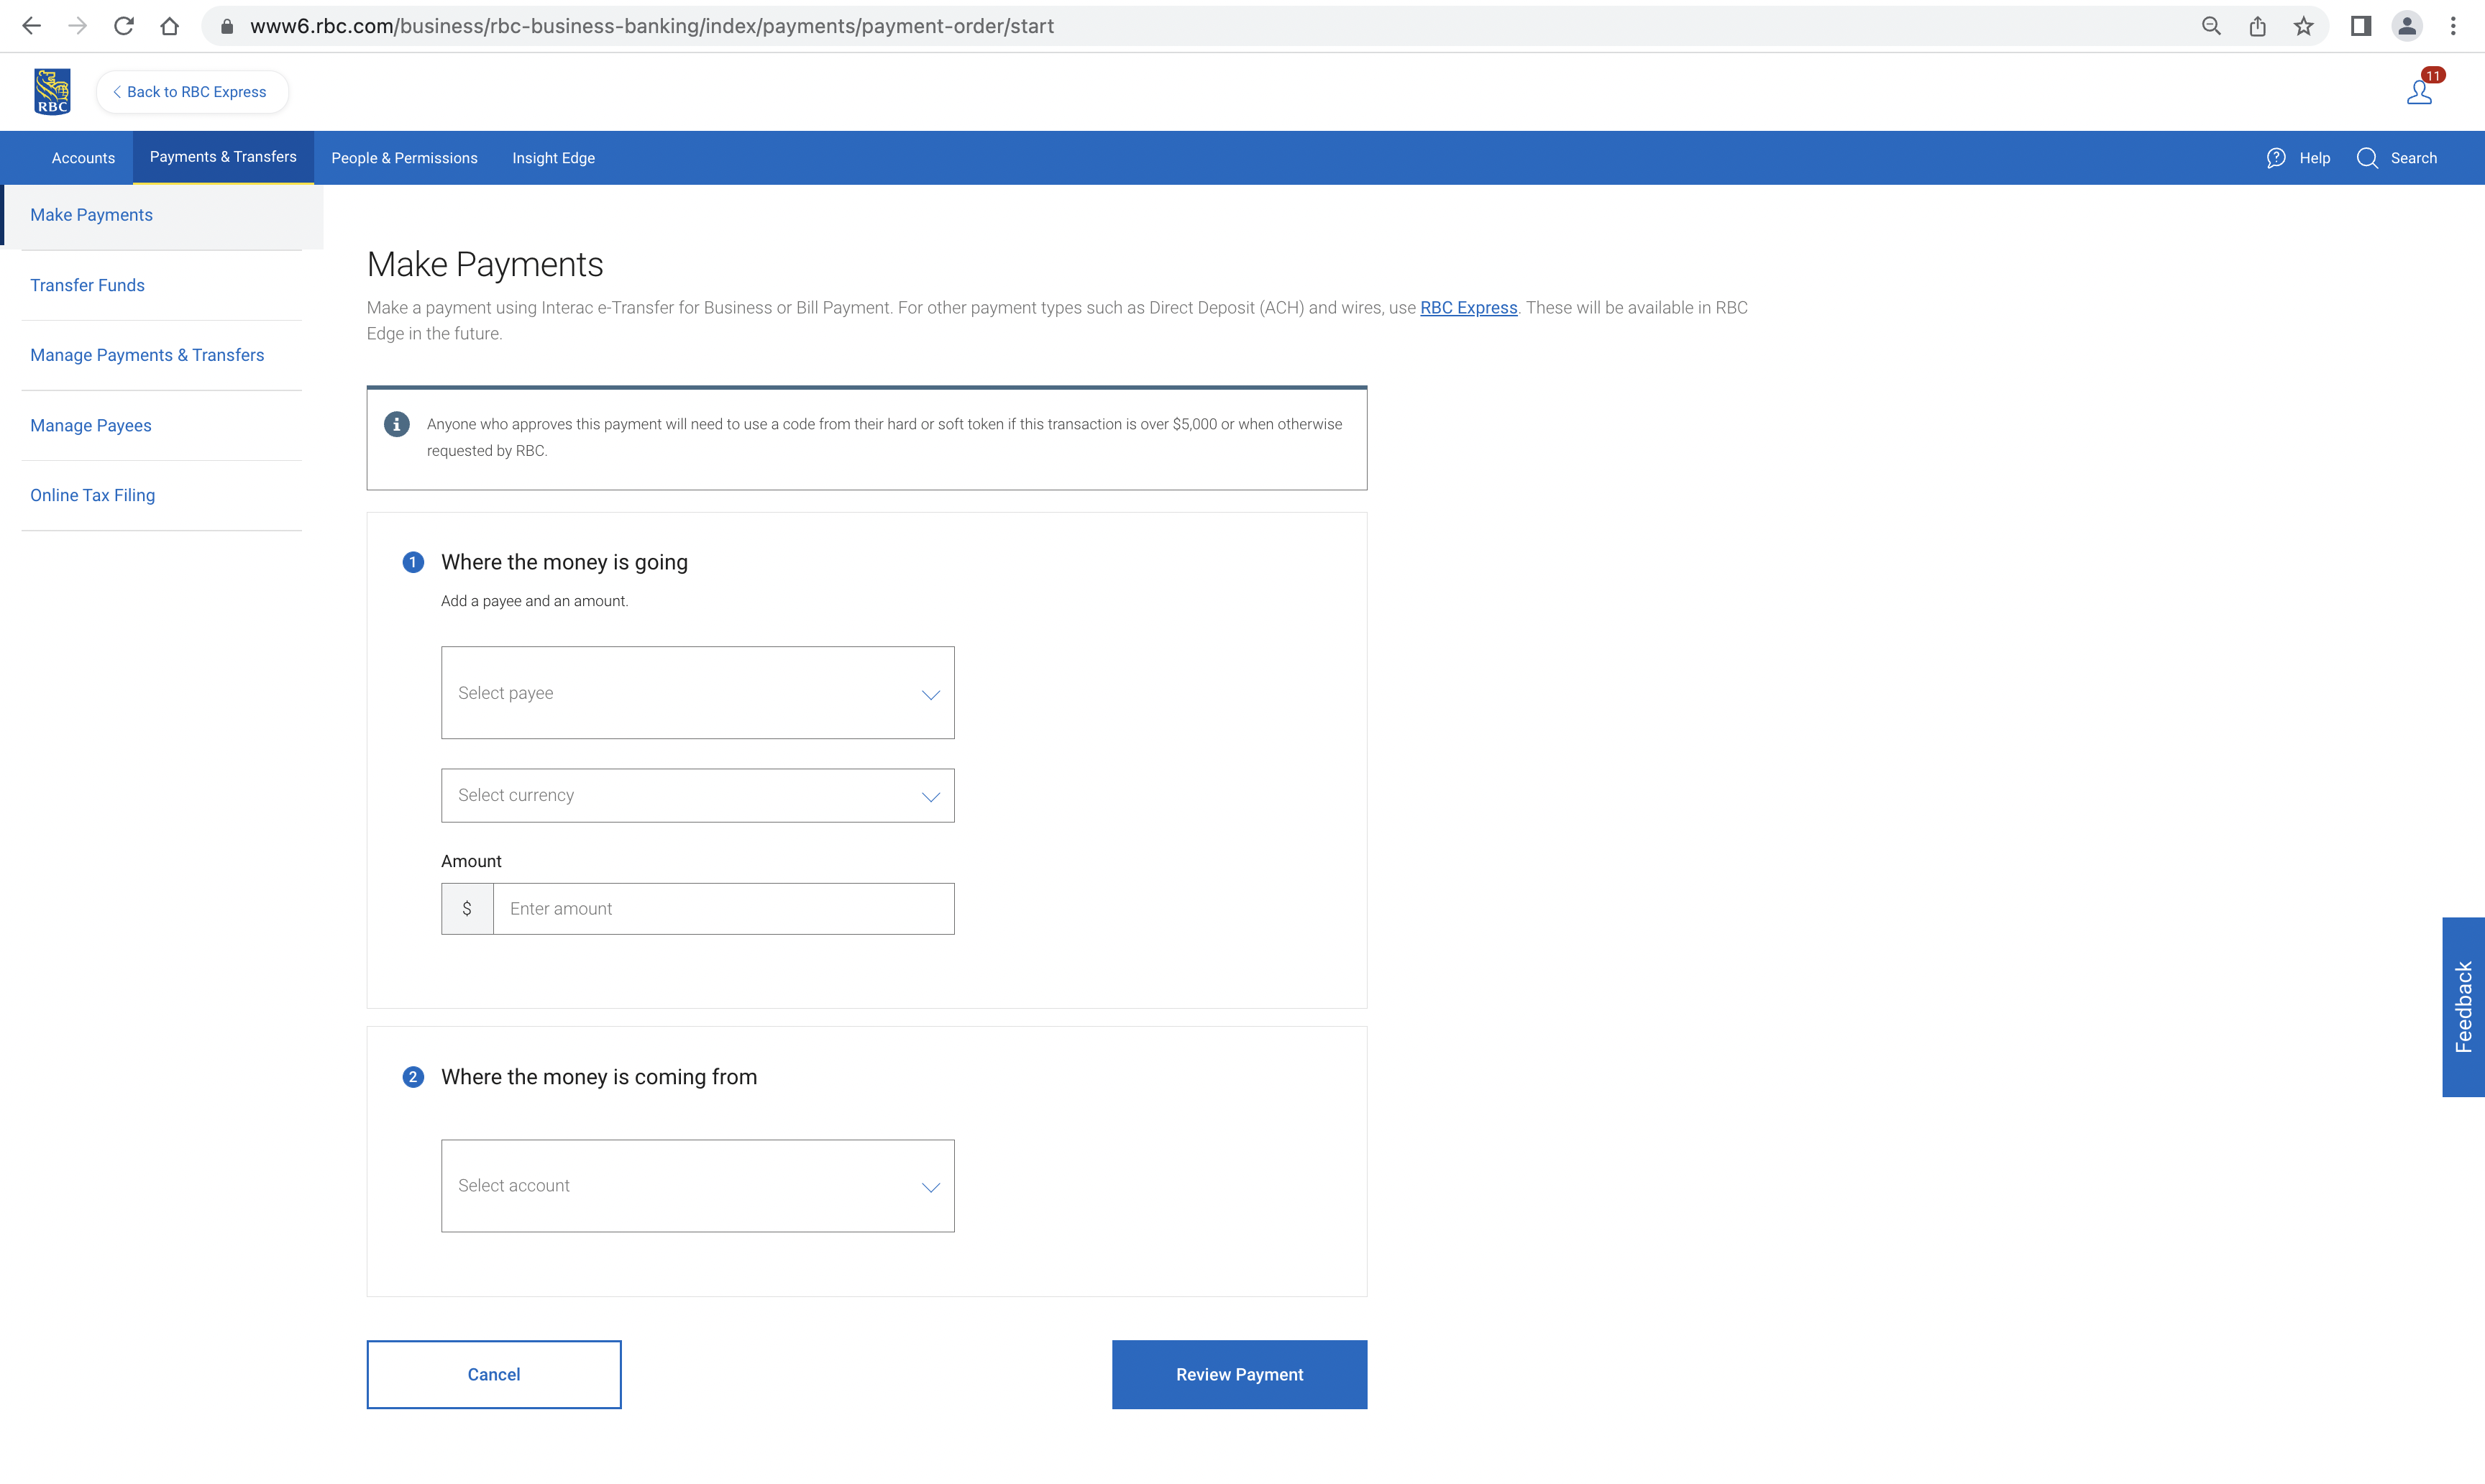2485x1484 pixels.
Task: Expand the Select payee dropdown
Action: point(697,693)
